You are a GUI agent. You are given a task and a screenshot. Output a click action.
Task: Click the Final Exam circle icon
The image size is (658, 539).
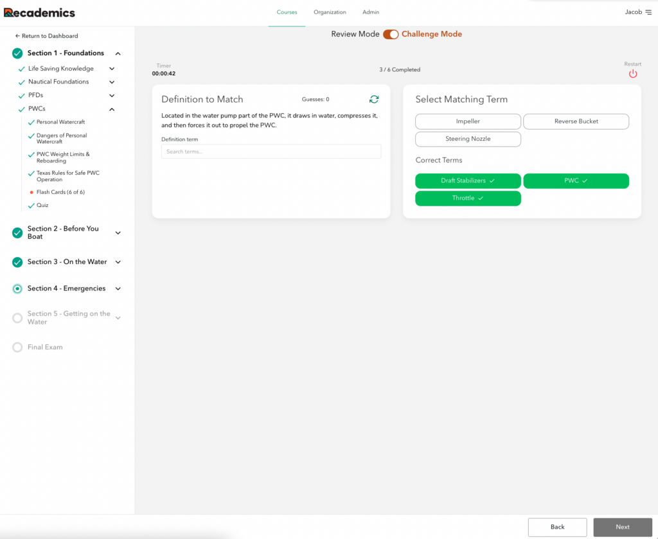17,348
